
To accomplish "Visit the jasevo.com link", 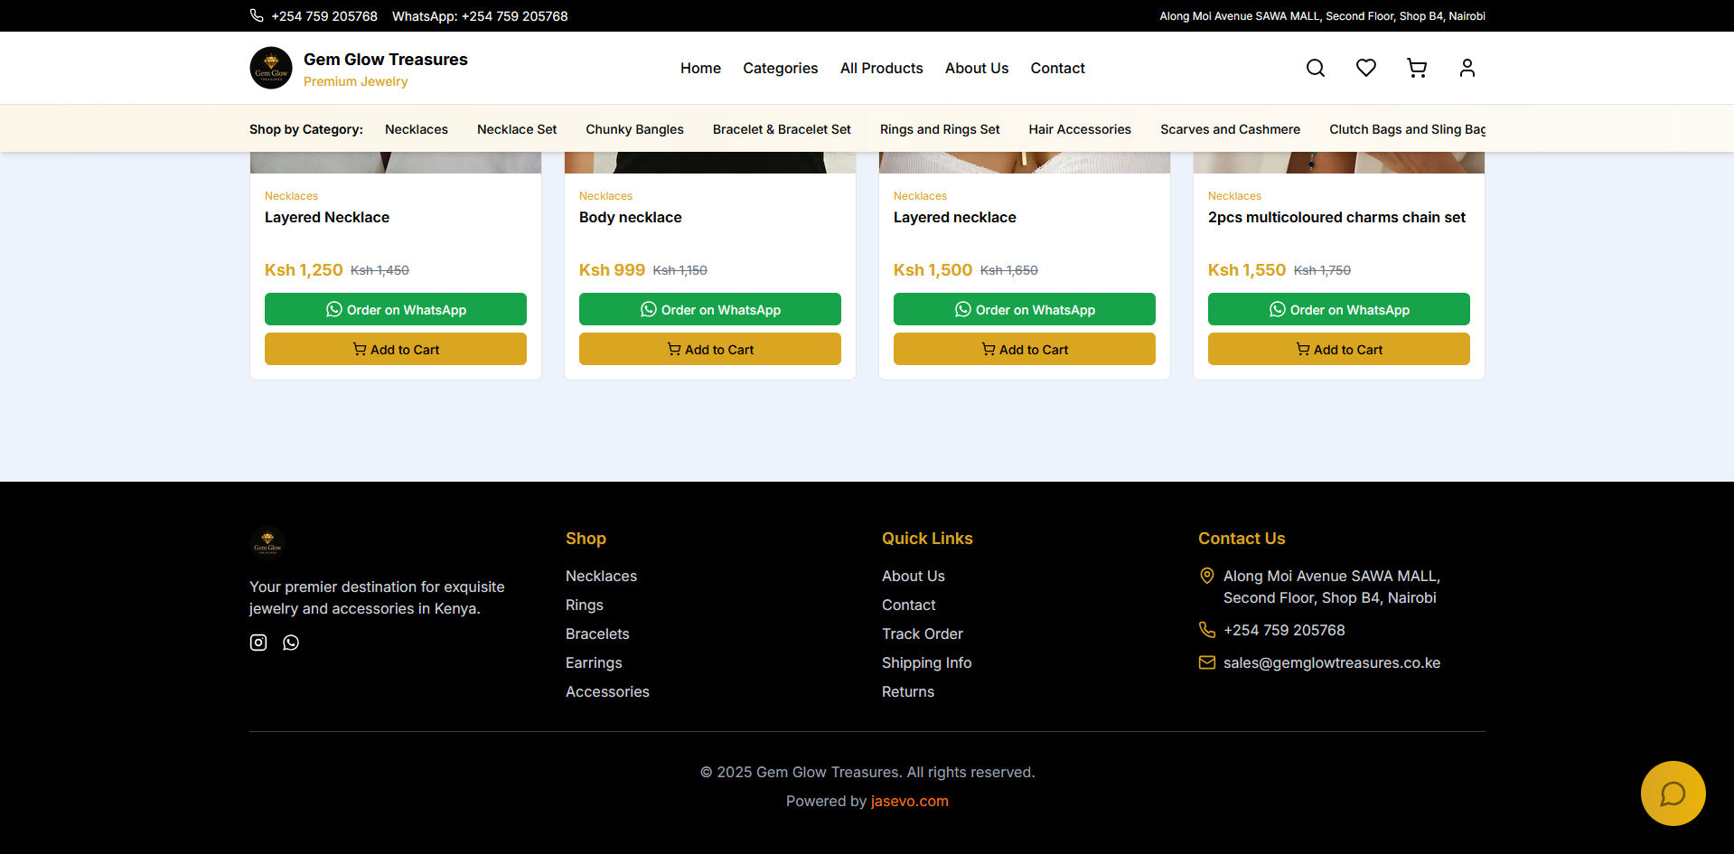I will [910, 801].
